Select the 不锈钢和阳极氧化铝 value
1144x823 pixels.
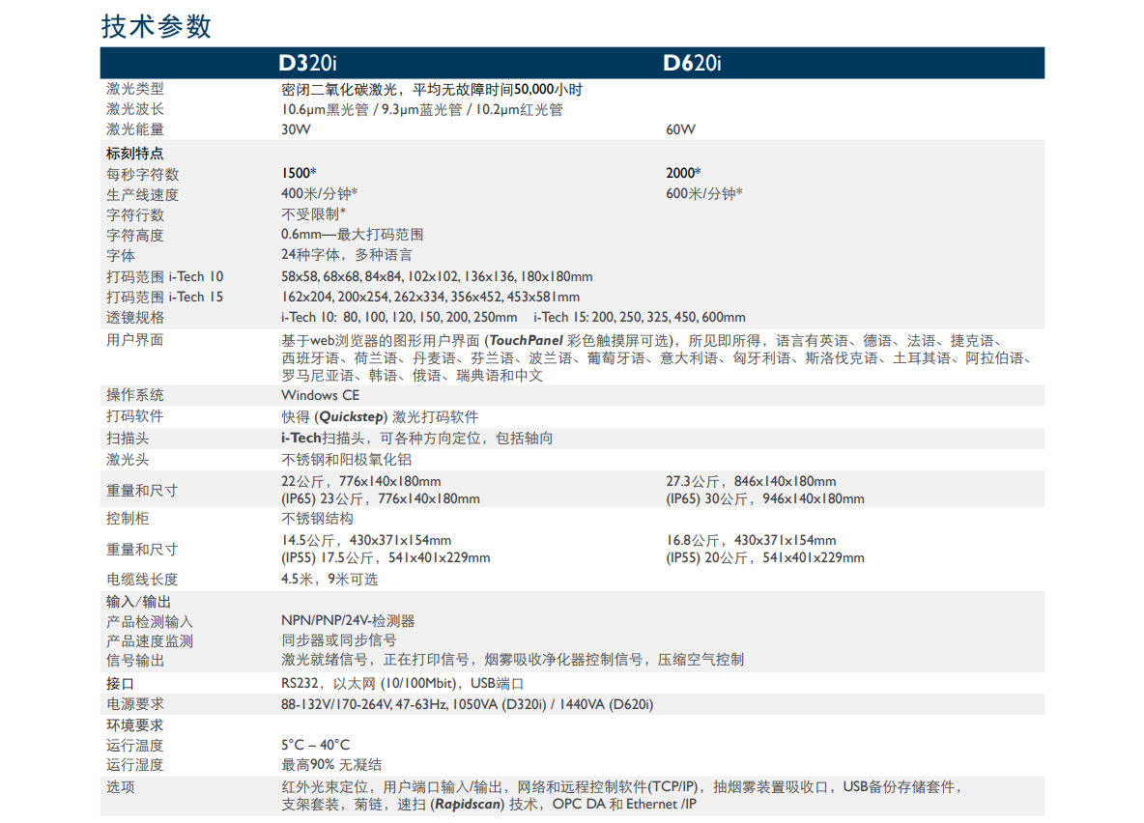point(347,460)
